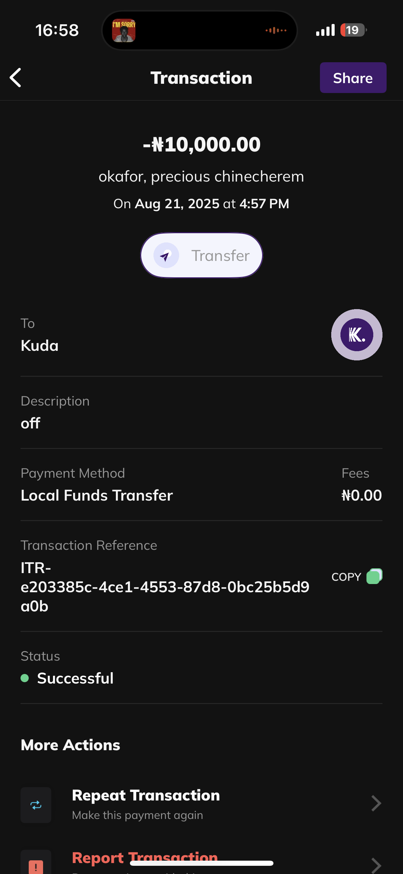Tap the now-playing album art thumbnail
403x874 pixels.
[x=124, y=30]
